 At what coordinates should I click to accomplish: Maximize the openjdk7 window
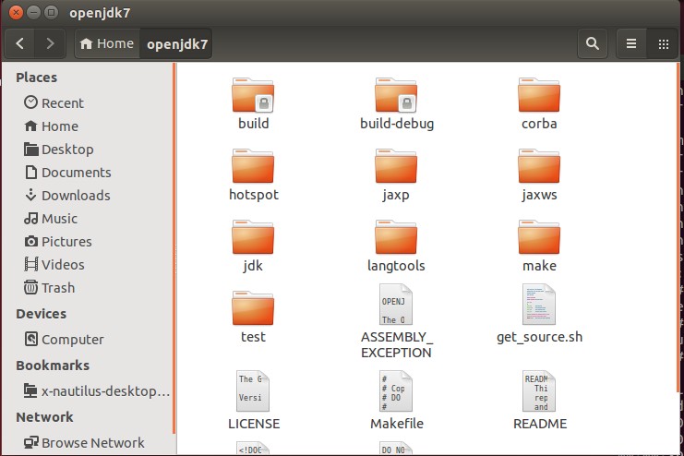click(51, 12)
